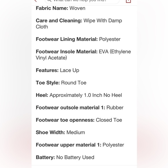Screen dimensions: 168x168
Task: Click the 'Cloth' text line
Action: tap(42, 27)
